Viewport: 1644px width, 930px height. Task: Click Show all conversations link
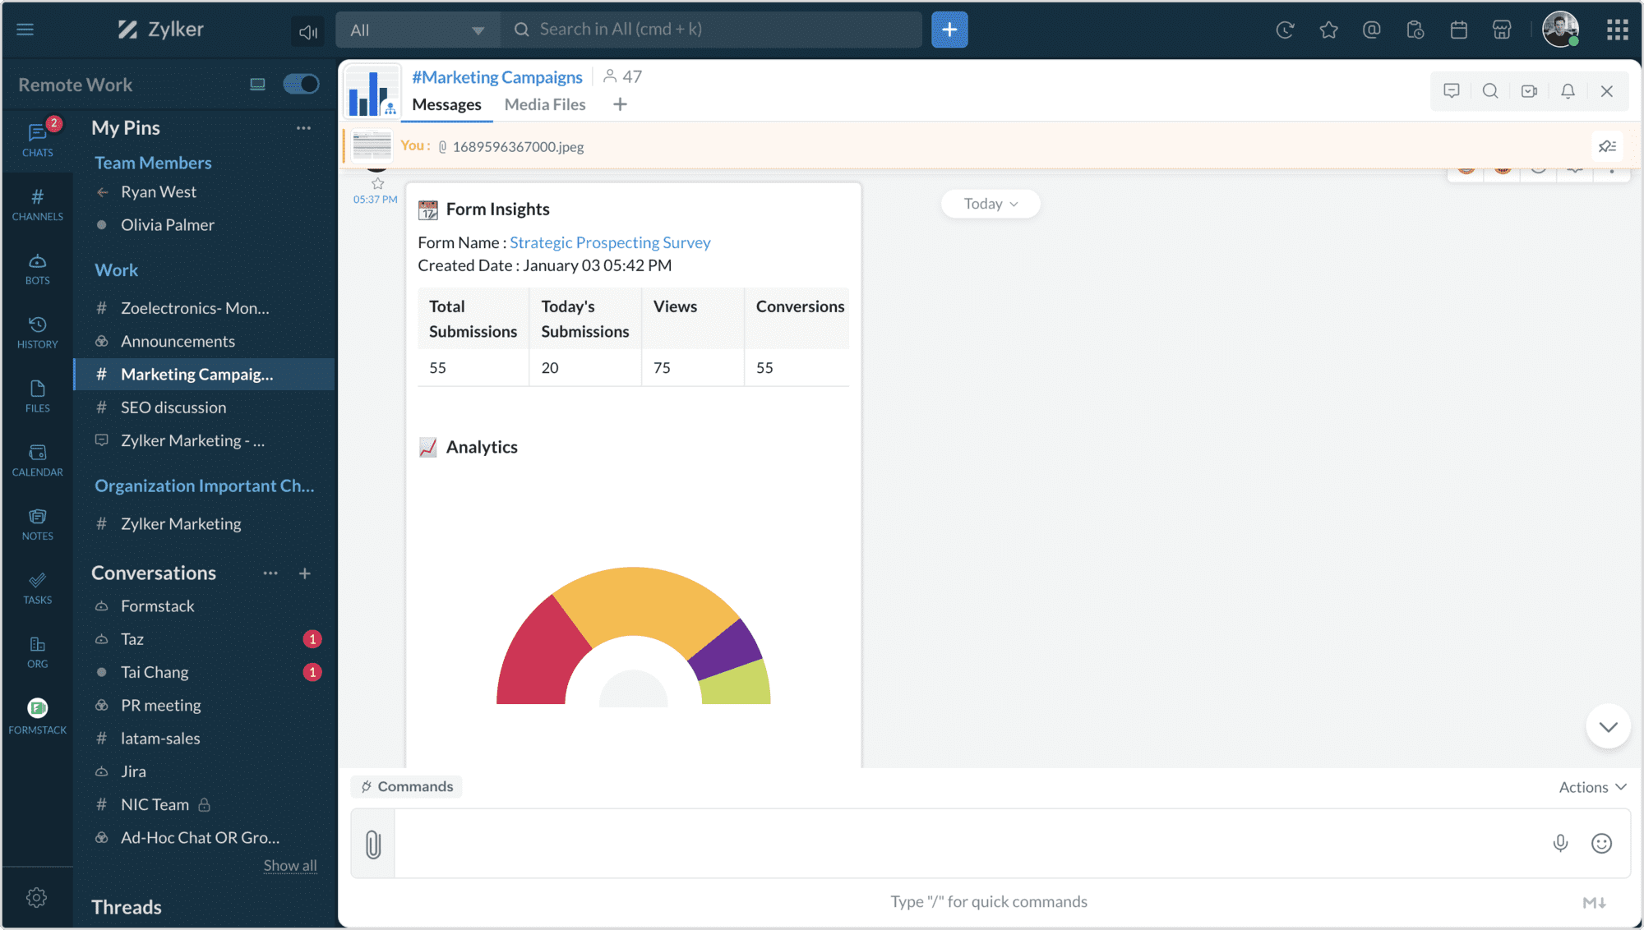click(x=290, y=865)
